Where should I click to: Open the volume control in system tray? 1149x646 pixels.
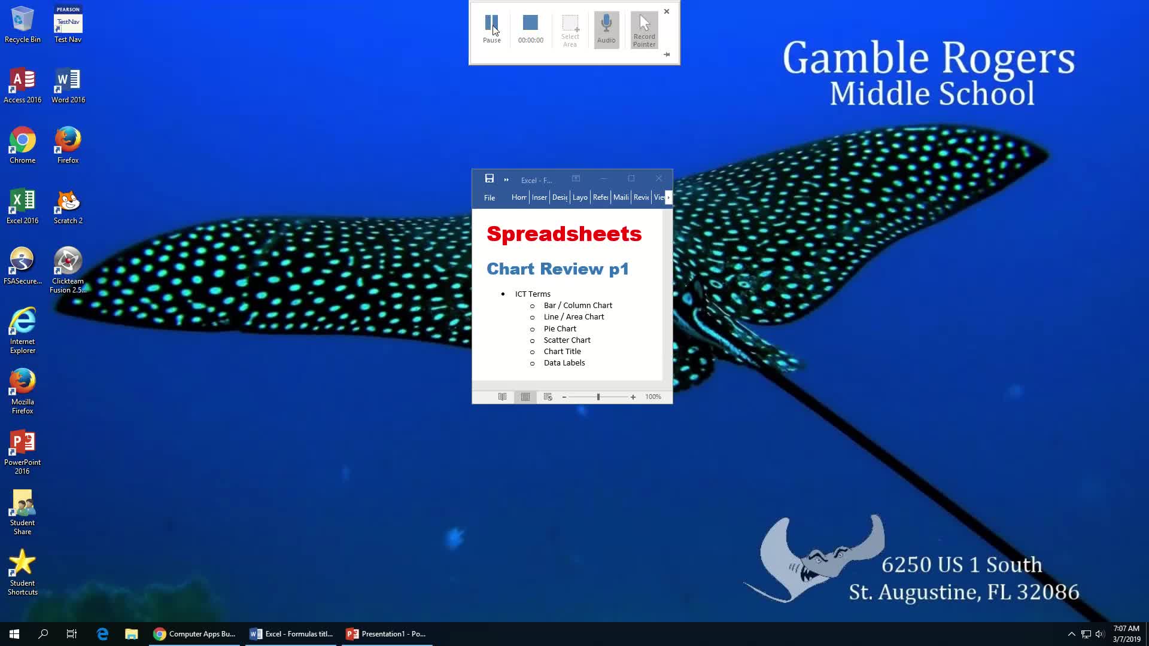click(x=1100, y=634)
